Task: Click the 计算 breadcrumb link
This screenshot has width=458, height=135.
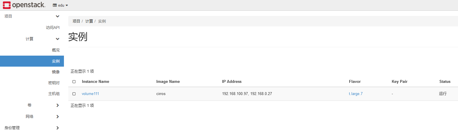Action: tap(89, 21)
